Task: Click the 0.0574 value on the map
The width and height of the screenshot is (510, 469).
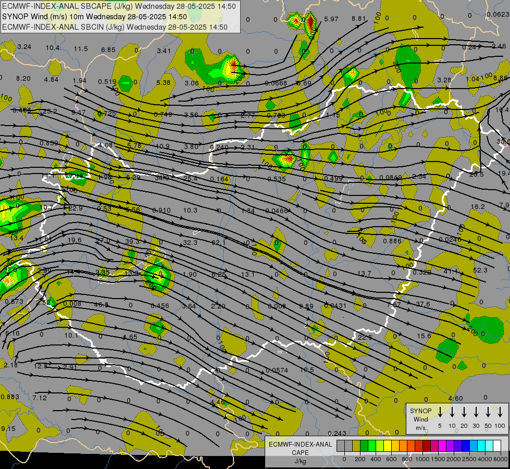Action: pyautogui.click(x=277, y=371)
